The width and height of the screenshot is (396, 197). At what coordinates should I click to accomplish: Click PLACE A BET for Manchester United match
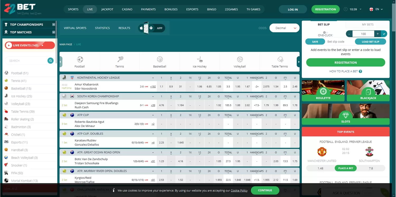point(346,168)
